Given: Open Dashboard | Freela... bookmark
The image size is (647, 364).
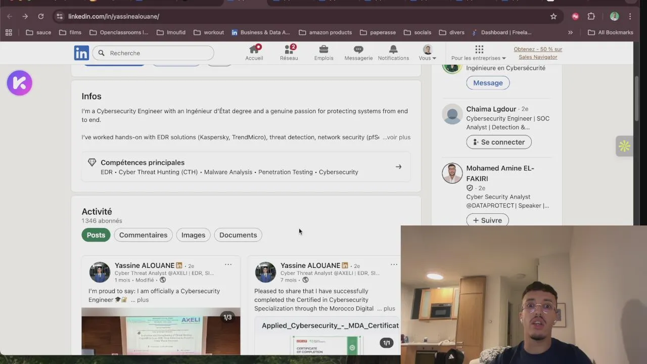Looking at the screenshot, I should (x=501, y=32).
